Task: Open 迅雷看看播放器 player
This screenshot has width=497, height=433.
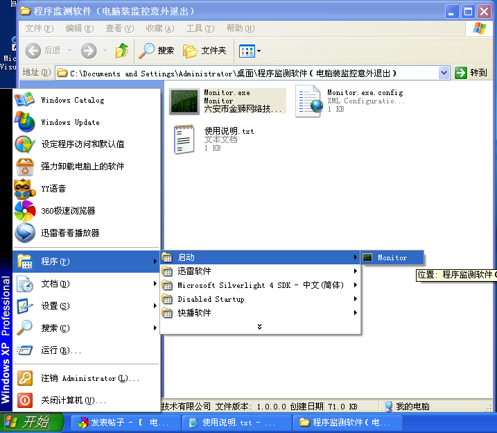Action: pyautogui.click(x=86, y=233)
